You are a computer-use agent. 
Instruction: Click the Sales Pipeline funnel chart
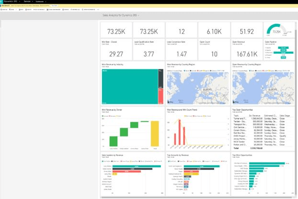[x=279, y=52]
